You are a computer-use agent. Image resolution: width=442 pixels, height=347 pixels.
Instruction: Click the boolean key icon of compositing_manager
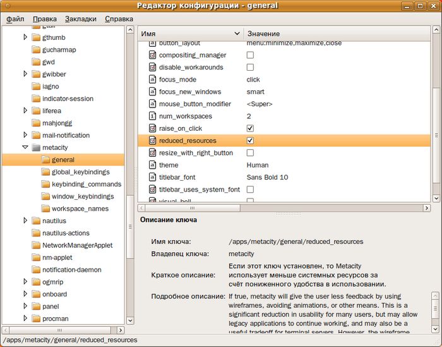pyautogui.click(x=152, y=55)
